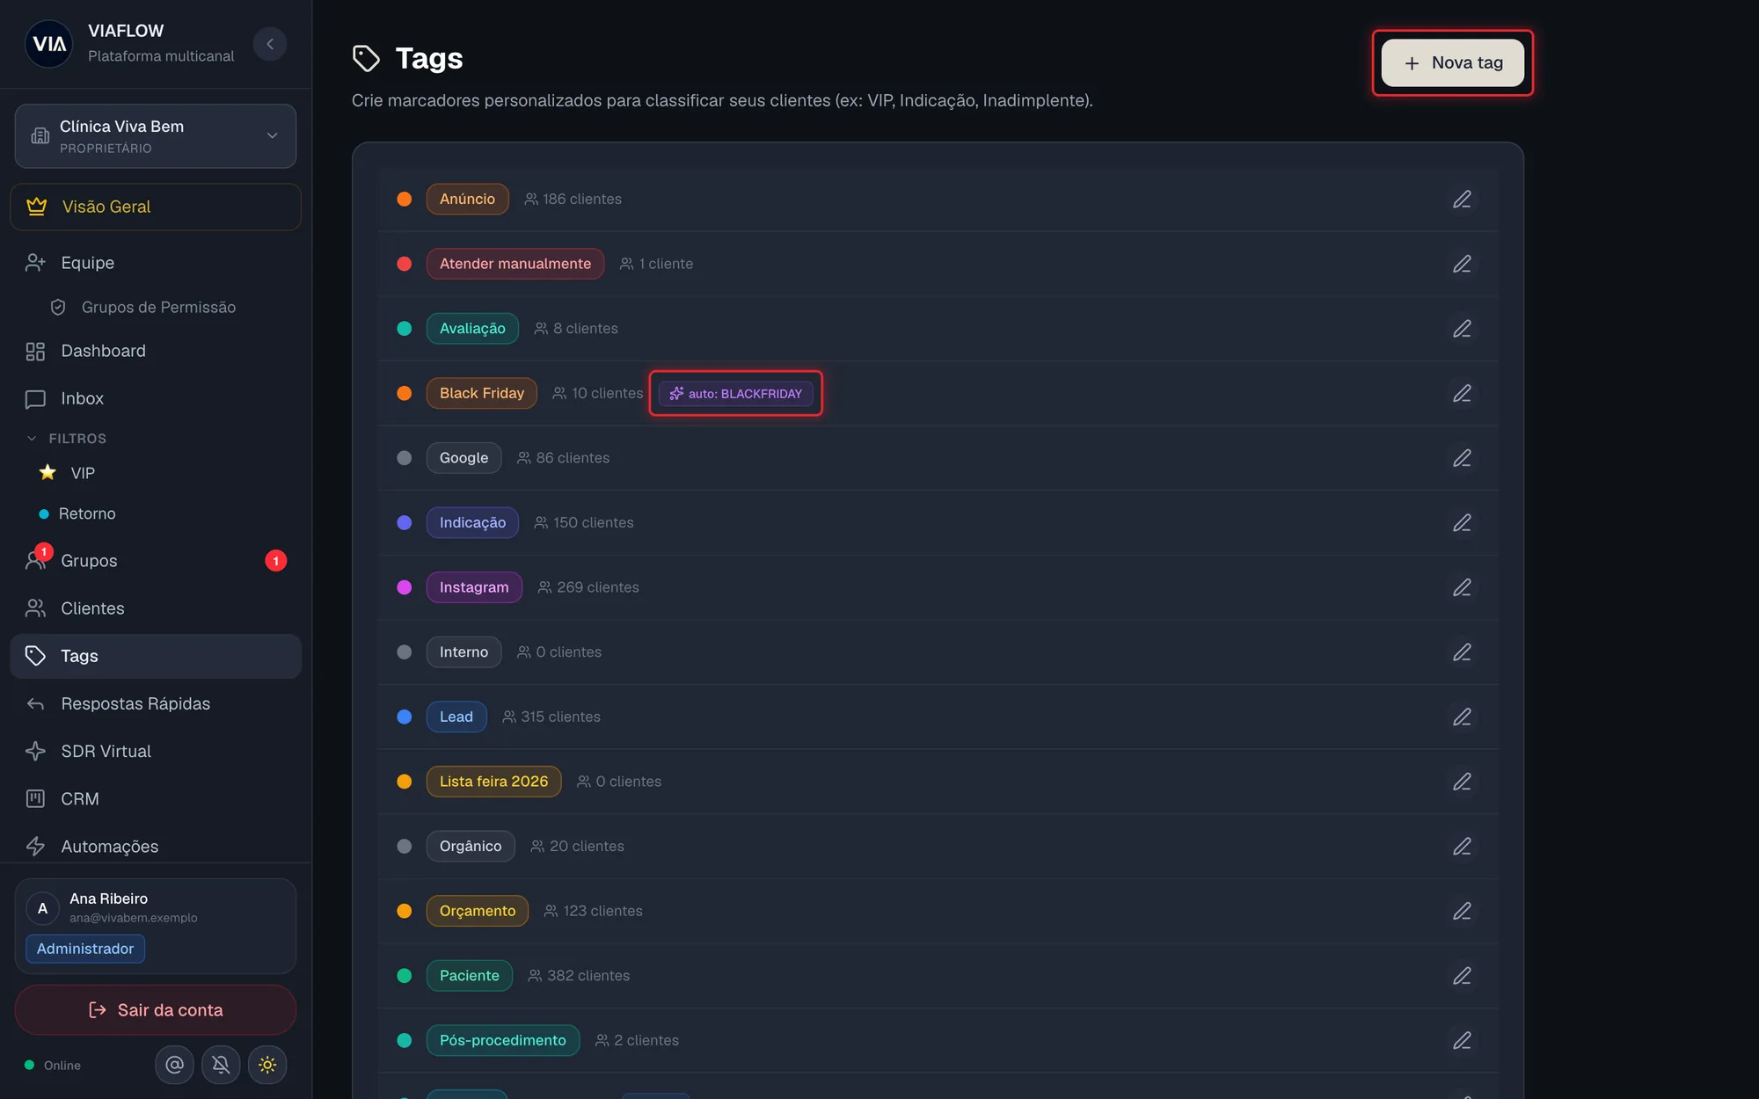Open Respostas Rápidas page
Viewport: 1759px width, 1099px height.
[x=156, y=703]
